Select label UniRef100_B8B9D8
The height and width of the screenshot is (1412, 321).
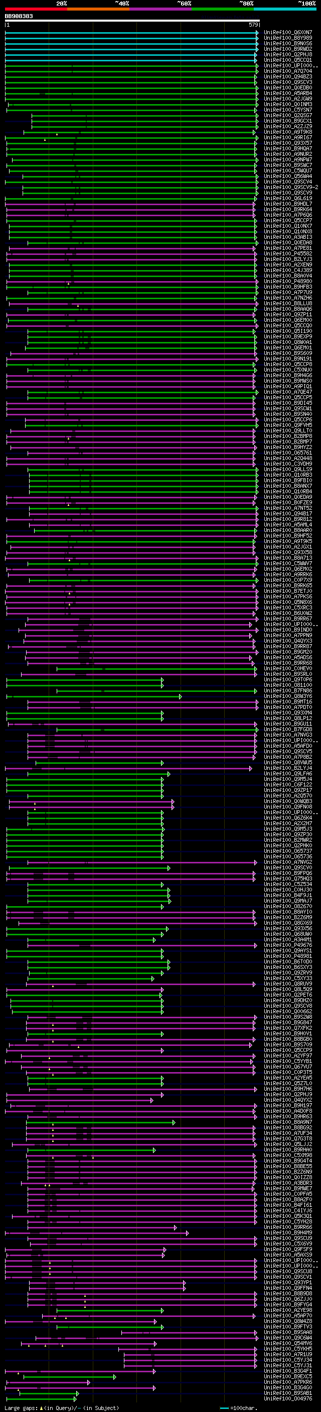(x=288, y=1294)
